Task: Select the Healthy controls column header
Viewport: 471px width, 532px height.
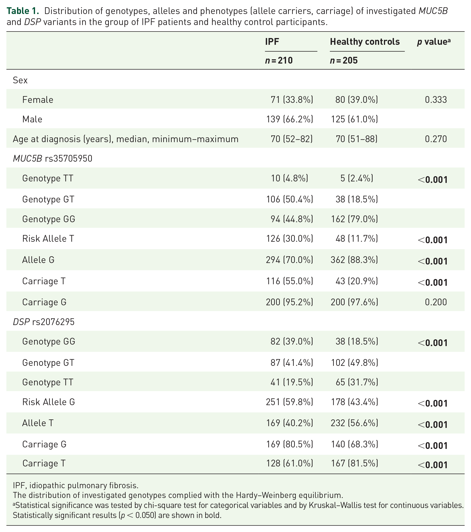Action: [x=365, y=42]
